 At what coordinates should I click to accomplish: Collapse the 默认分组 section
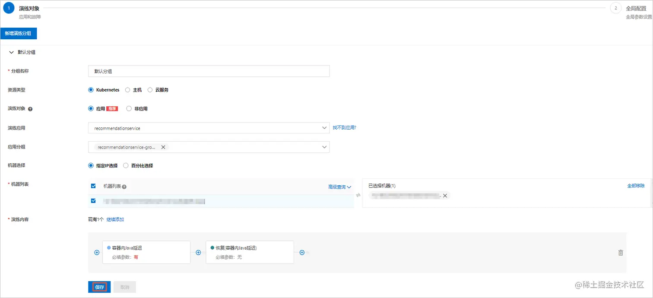(x=11, y=52)
